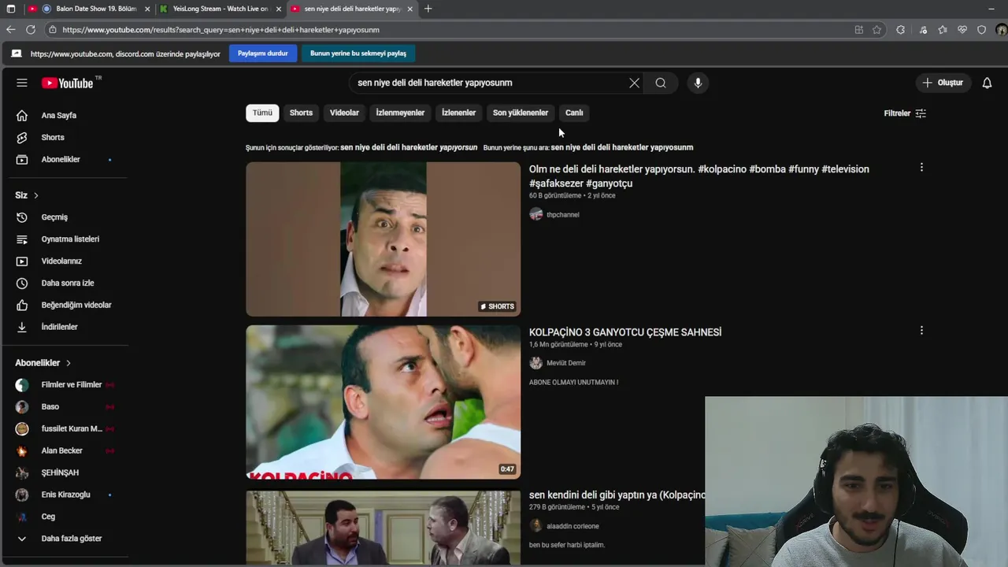Click Bunun yerine bu sekmeyi paylaş
Viewport: 1008px width, 567px height.
(x=358, y=54)
